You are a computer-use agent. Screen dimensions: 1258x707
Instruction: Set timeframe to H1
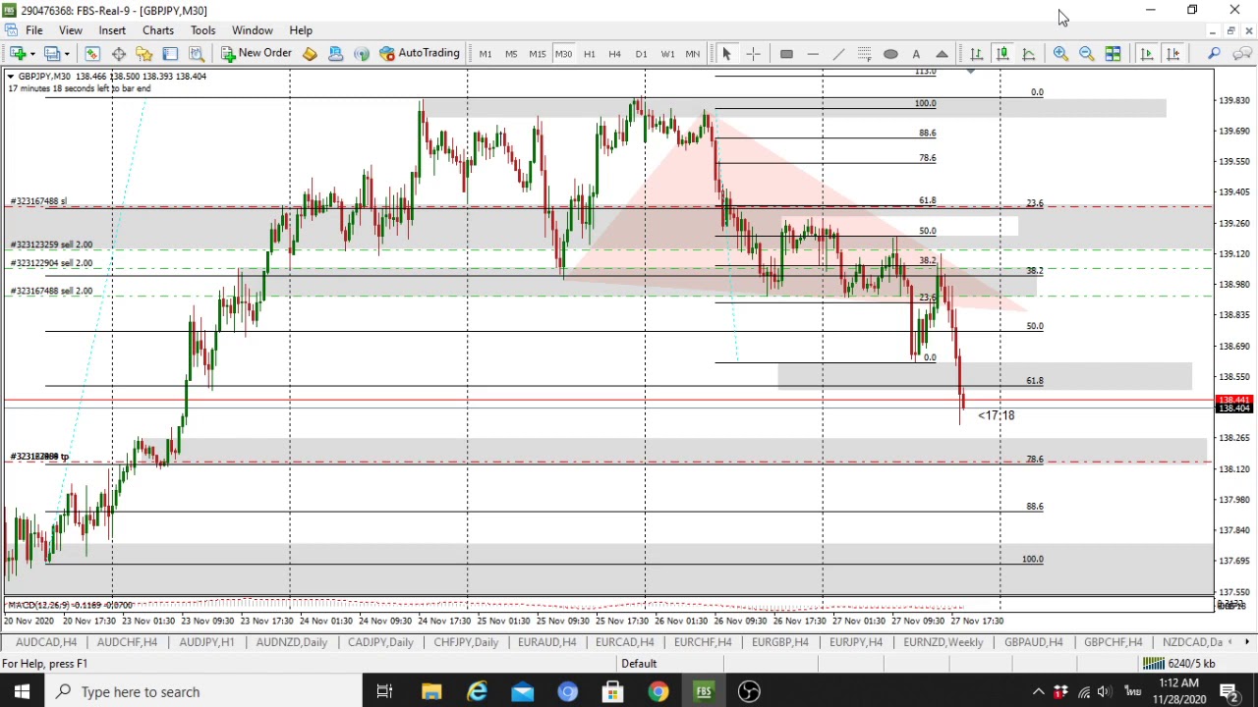(x=589, y=54)
